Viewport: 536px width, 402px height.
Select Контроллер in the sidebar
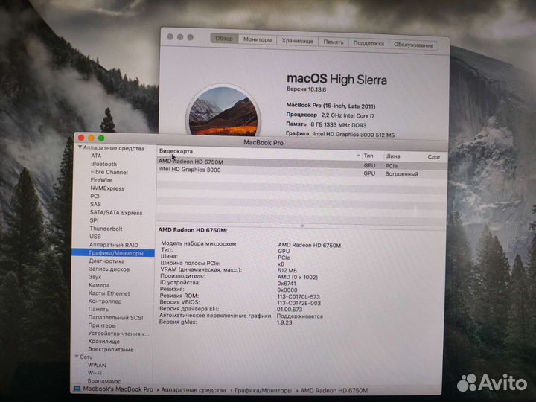tap(105, 301)
